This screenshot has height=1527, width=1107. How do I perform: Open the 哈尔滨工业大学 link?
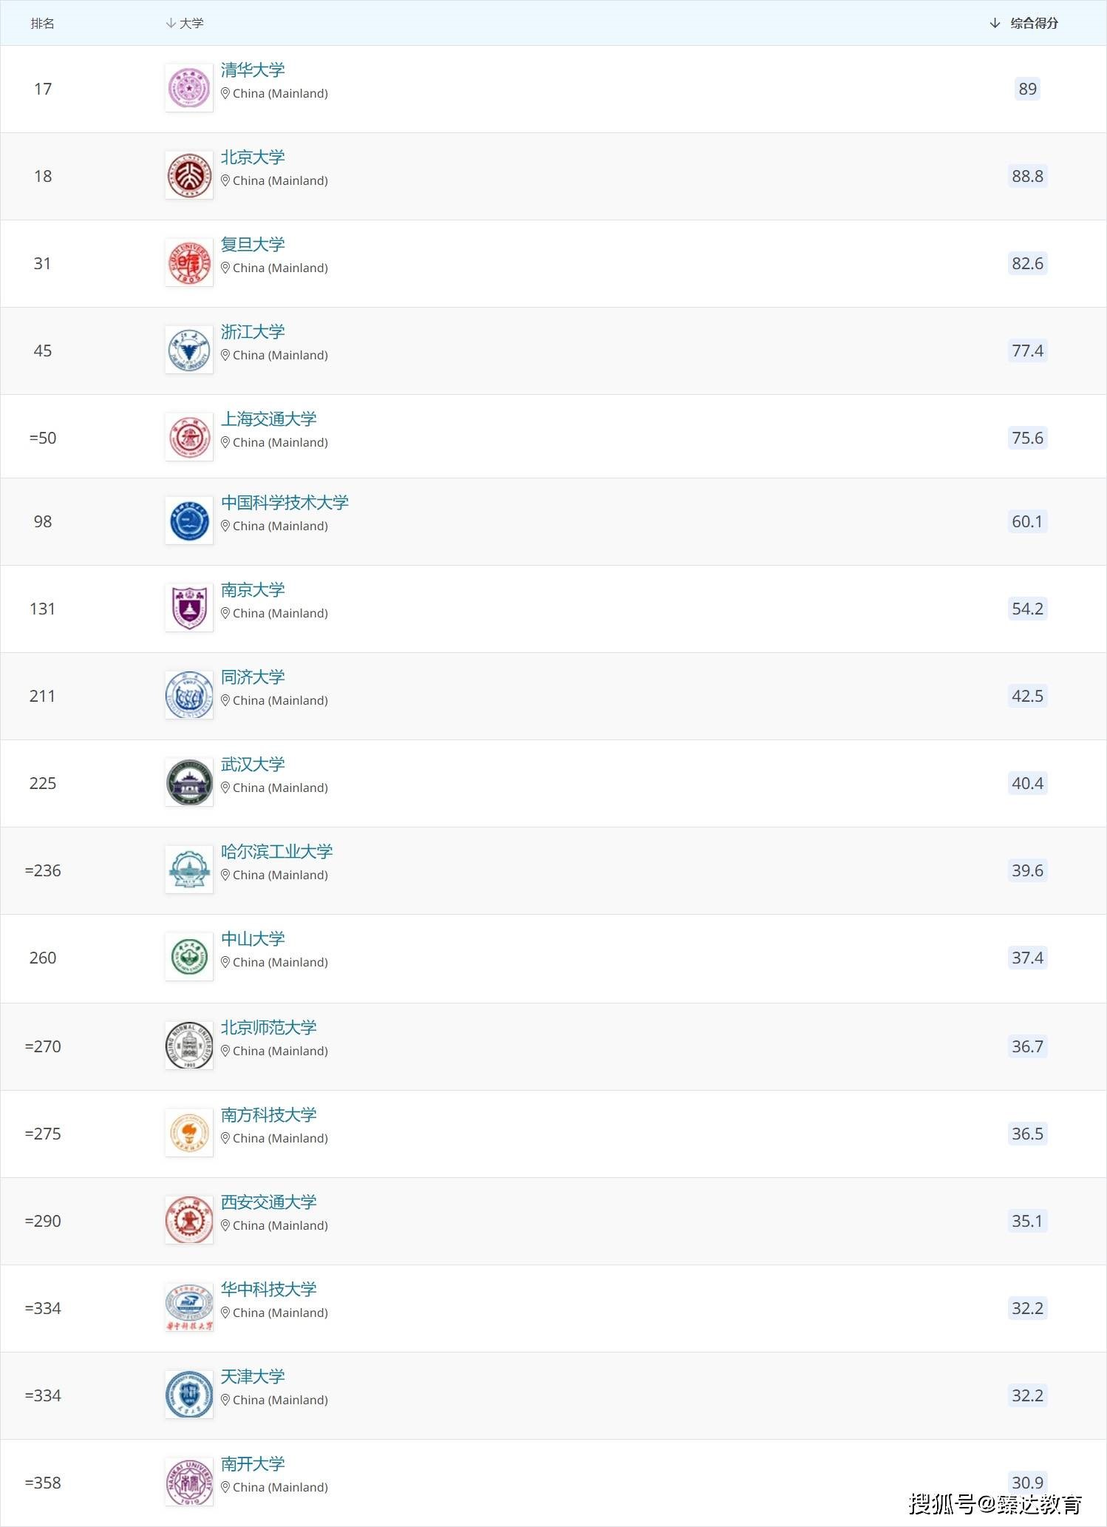pyautogui.click(x=277, y=852)
